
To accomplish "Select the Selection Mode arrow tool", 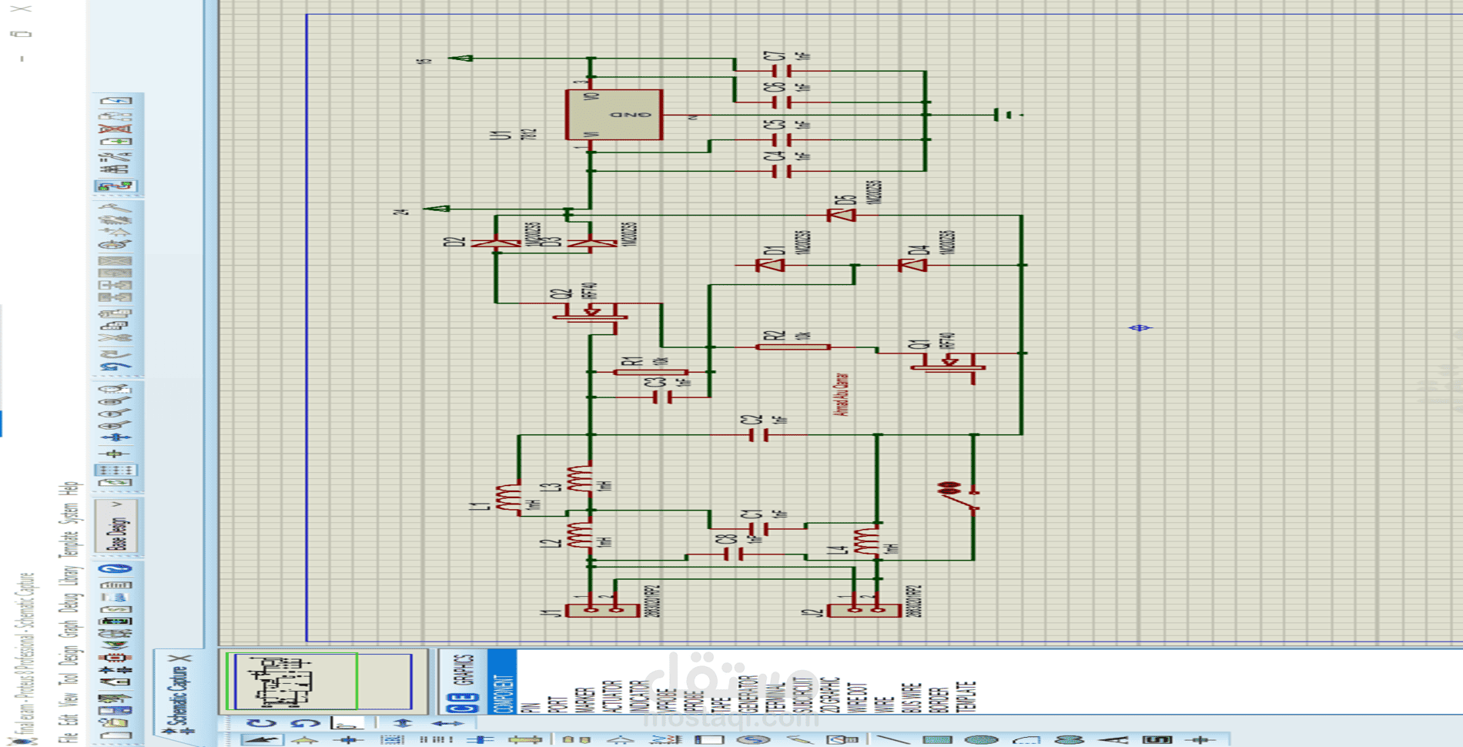I will (x=262, y=740).
